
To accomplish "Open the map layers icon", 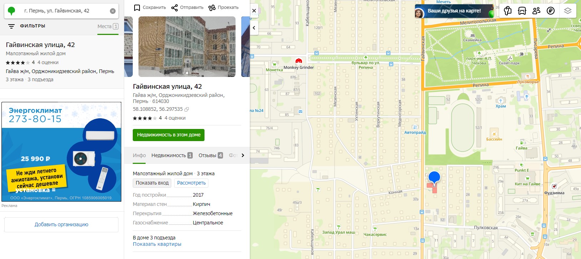I will pos(568,11).
